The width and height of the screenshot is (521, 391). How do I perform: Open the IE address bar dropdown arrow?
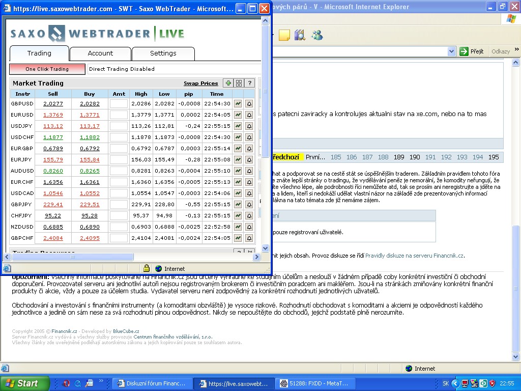(x=451, y=51)
